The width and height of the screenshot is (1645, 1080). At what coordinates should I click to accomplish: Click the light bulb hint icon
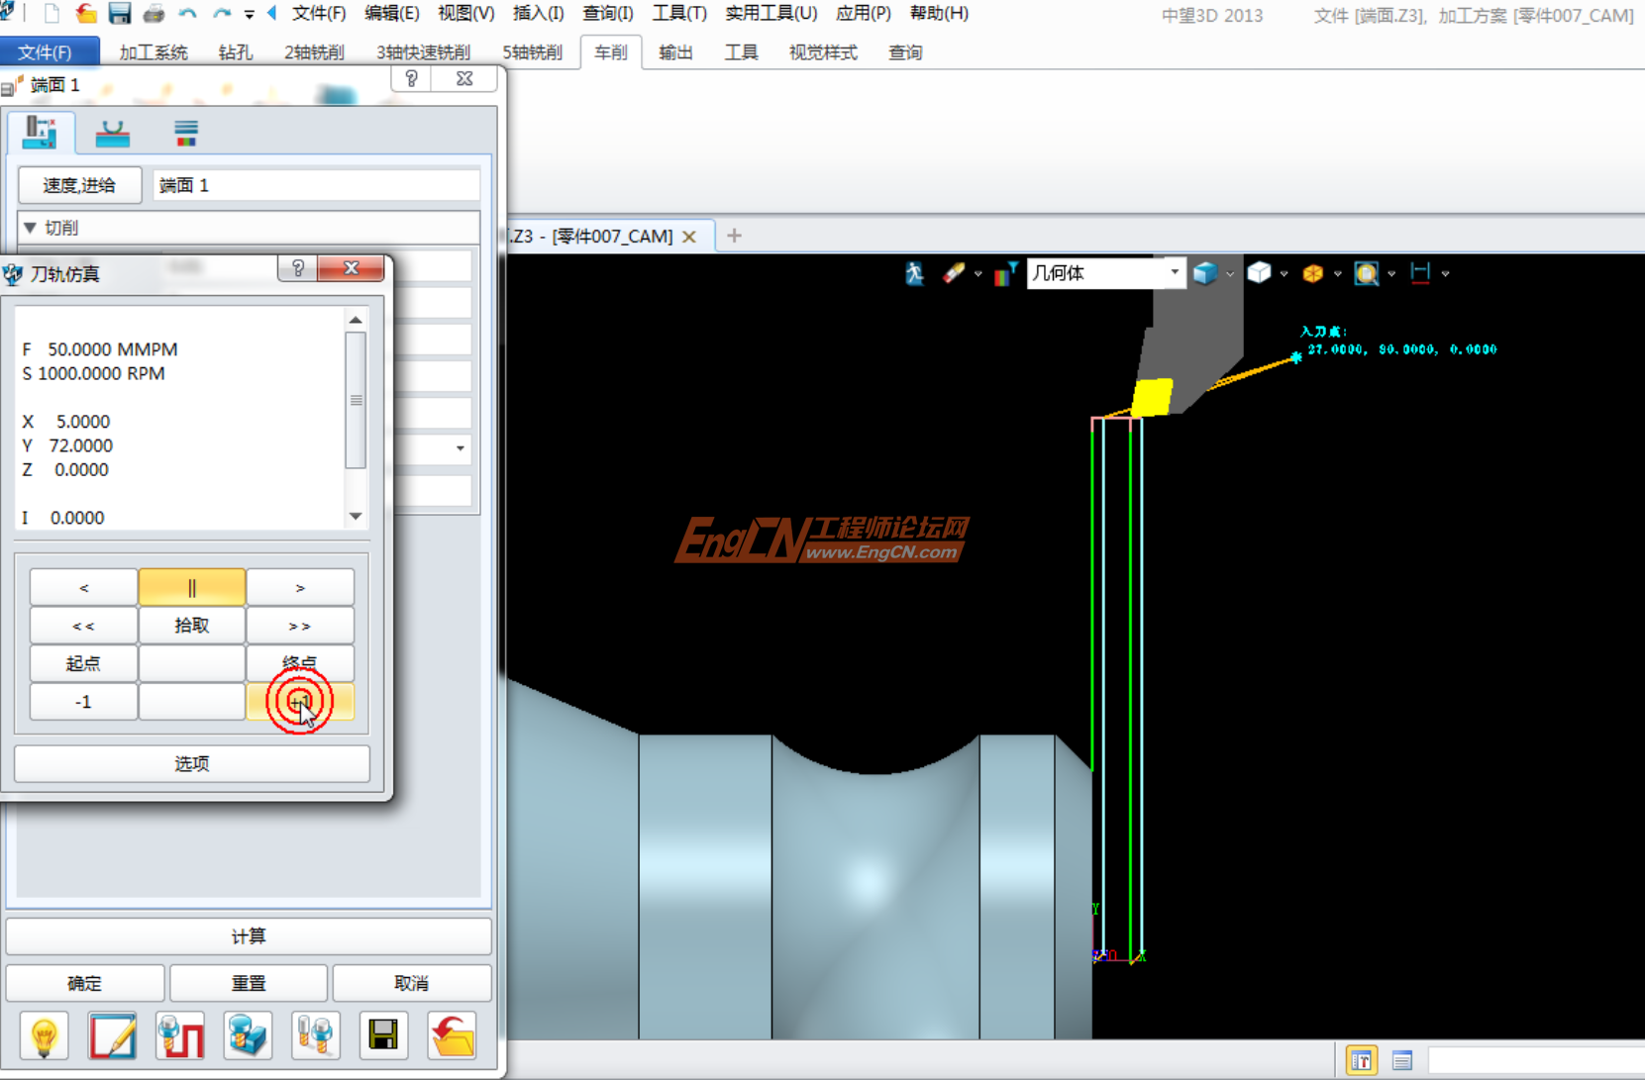point(44,1035)
